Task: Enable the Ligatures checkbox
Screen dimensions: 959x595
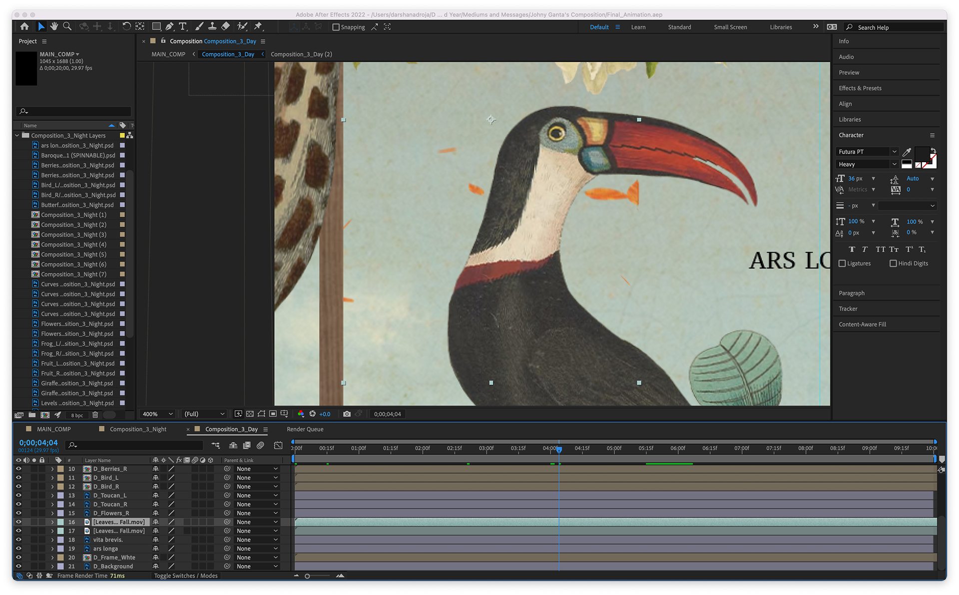Action: (842, 264)
